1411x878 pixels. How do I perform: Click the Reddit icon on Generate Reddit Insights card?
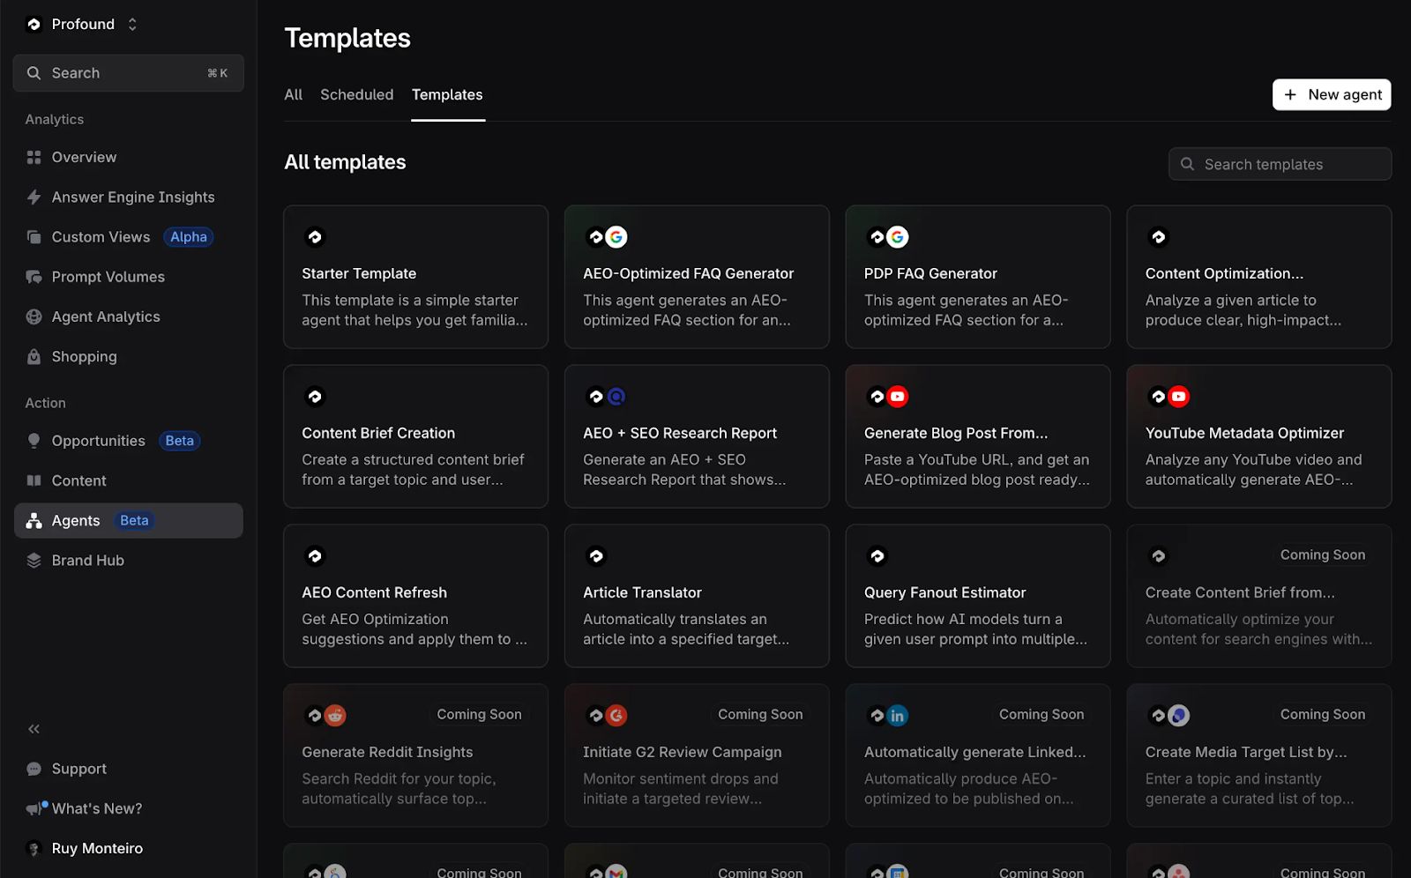coord(335,715)
